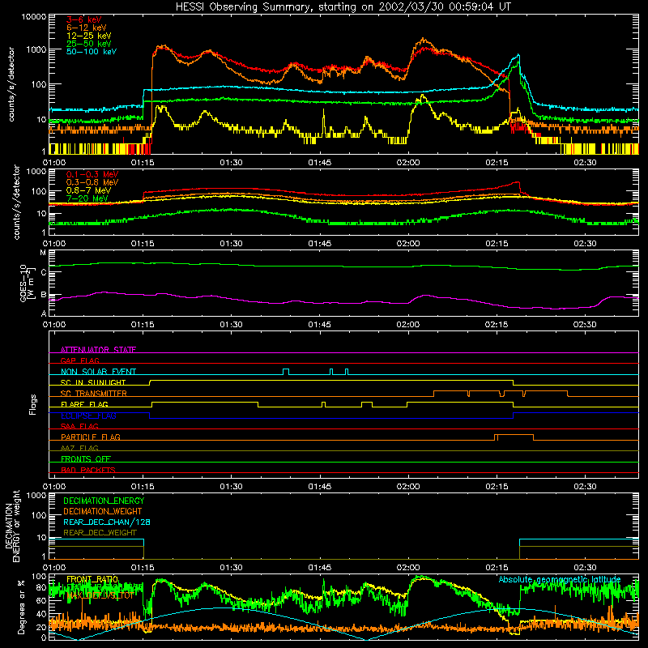Click the '02:00' tick below the top panel

[408, 163]
